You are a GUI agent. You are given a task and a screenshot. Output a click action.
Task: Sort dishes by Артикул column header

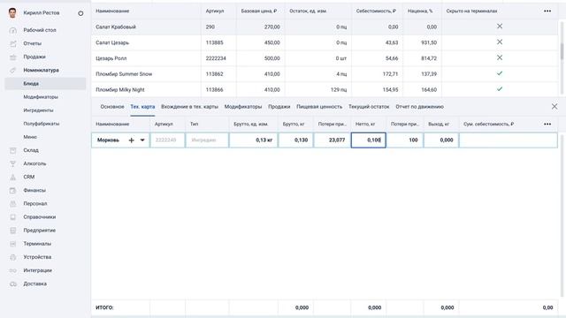coord(215,11)
